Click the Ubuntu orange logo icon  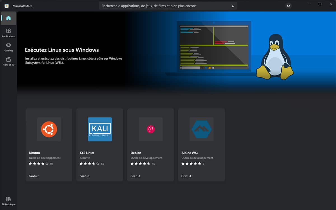[x=49, y=129]
